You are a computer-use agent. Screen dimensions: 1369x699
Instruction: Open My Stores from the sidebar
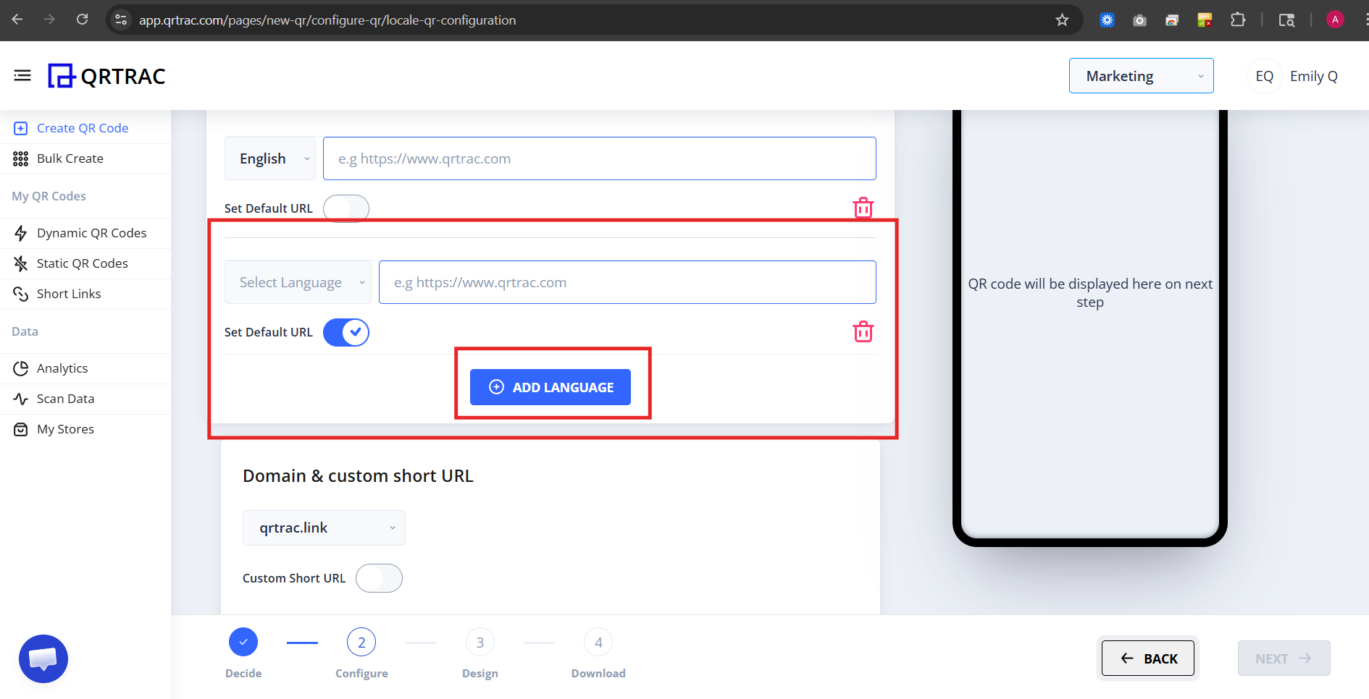(x=65, y=428)
